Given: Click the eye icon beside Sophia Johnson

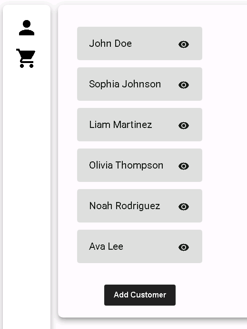Looking at the screenshot, I should [184, 85].
